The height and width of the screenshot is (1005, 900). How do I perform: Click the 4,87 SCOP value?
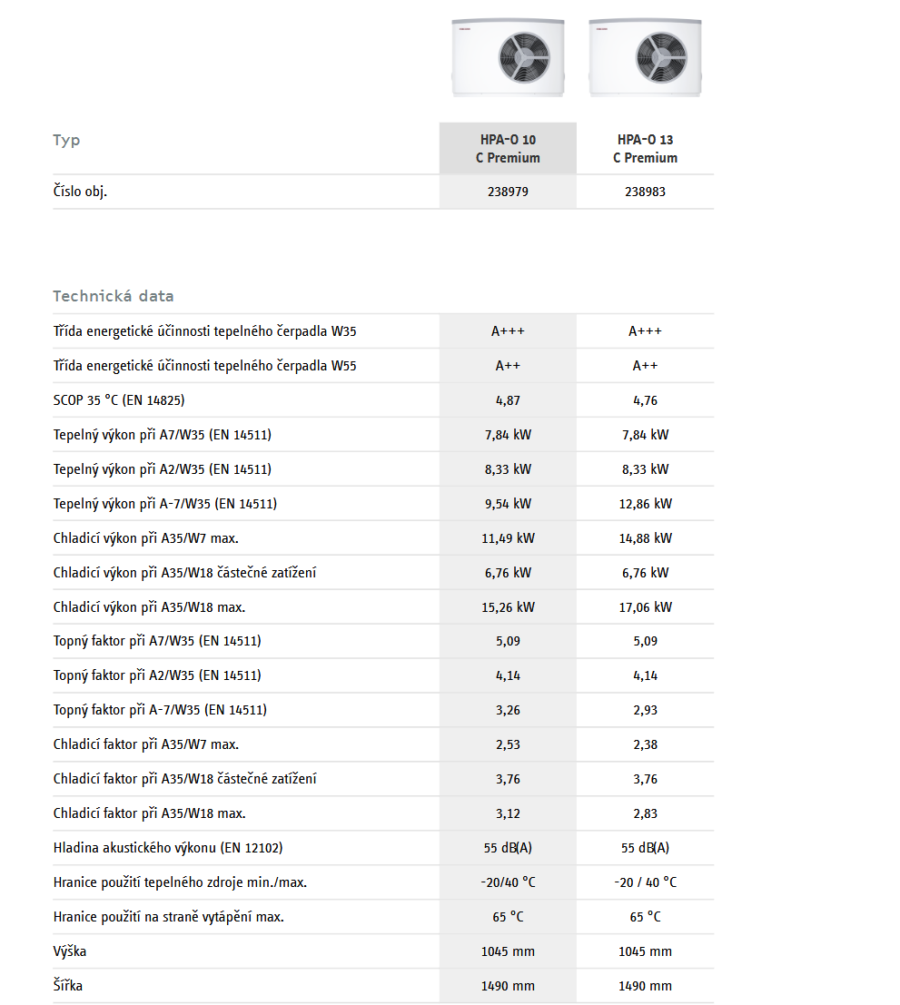click(508, 400)
